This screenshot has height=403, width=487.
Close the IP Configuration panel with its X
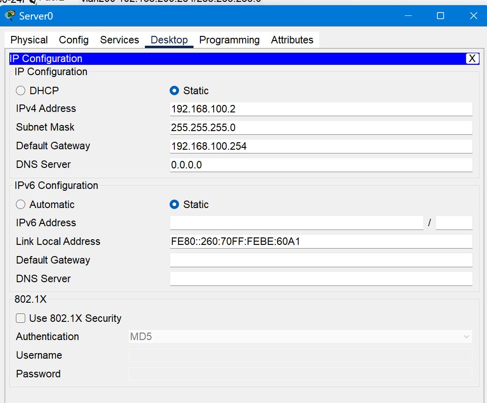click(x=472, y=58)
